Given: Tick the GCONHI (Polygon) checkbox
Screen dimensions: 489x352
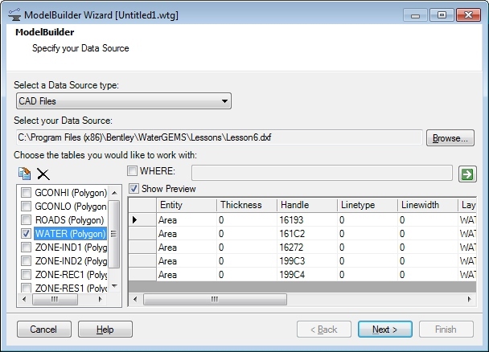Looking at the screenshot, I should click(x=26, y=193).
